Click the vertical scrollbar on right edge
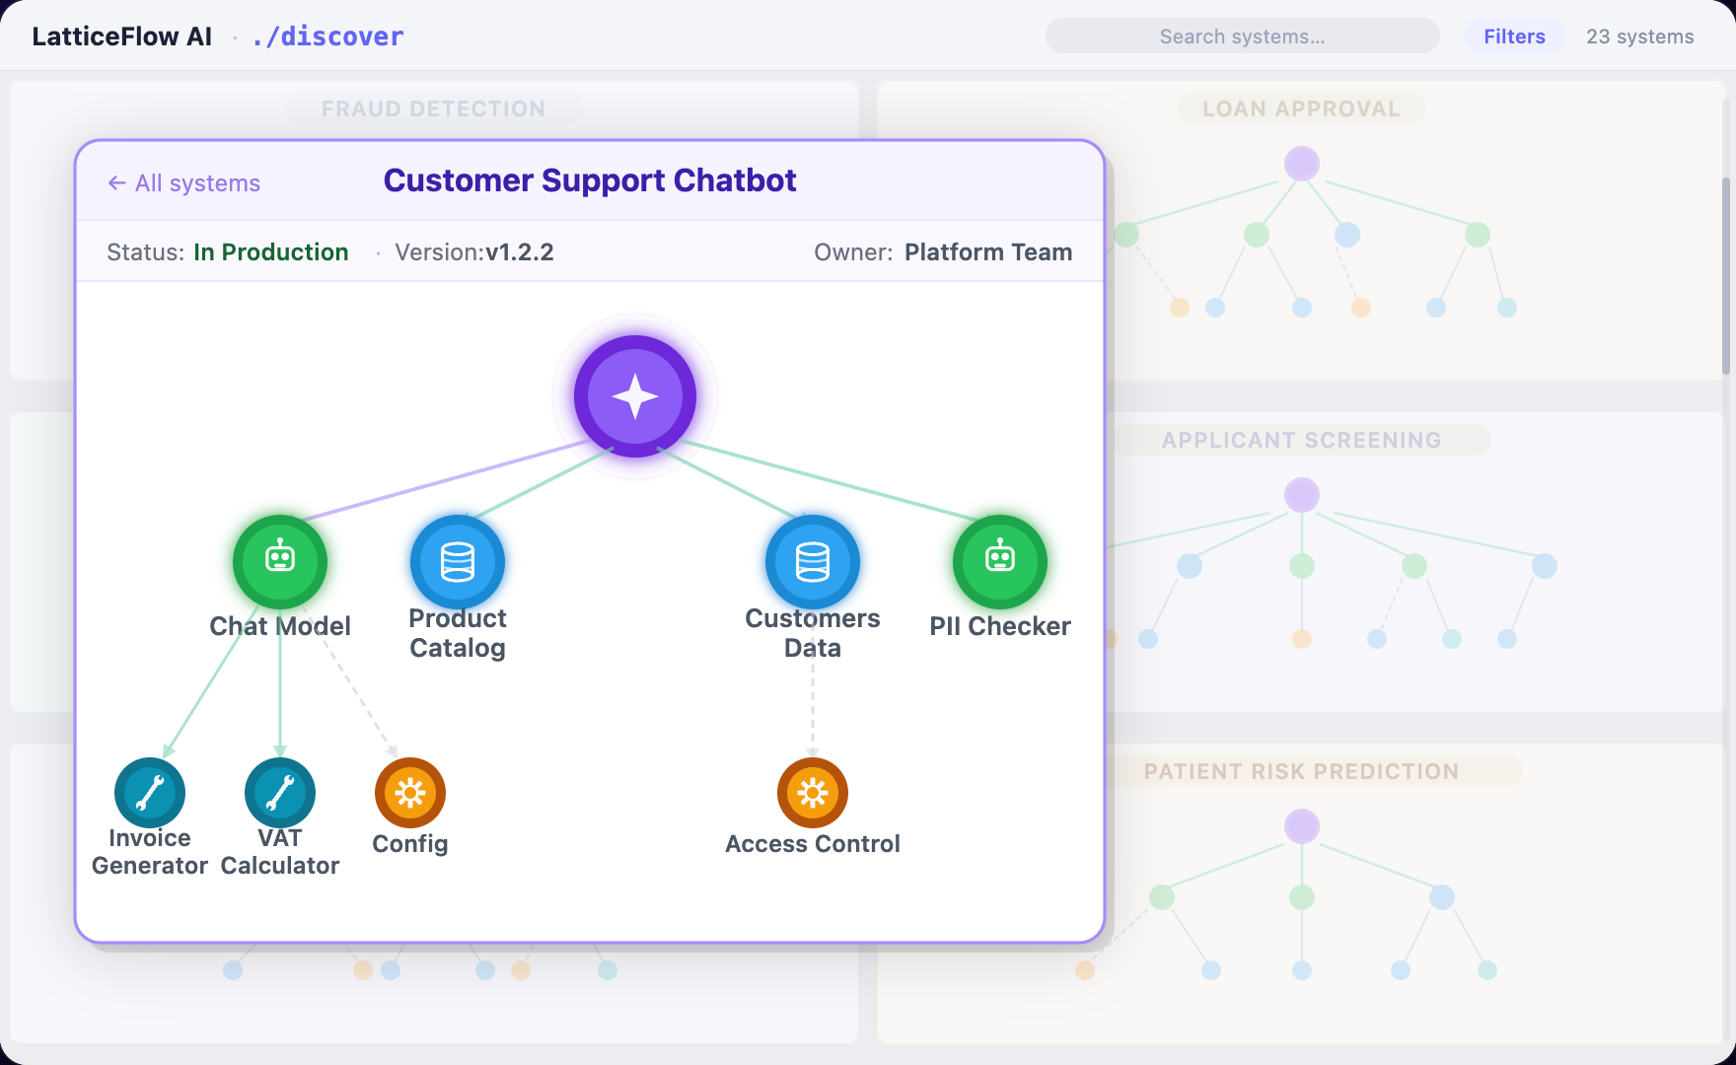Screen dimensions: 1736x1065 click(x=1726, y=276)
